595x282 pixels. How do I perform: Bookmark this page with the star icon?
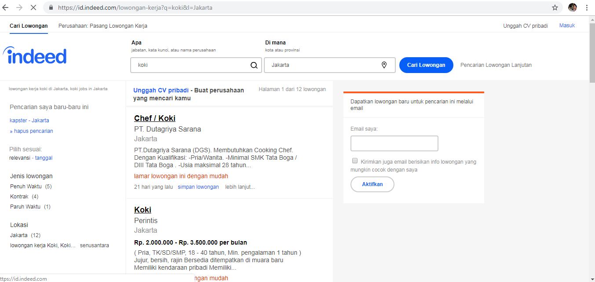coord(555,7)
